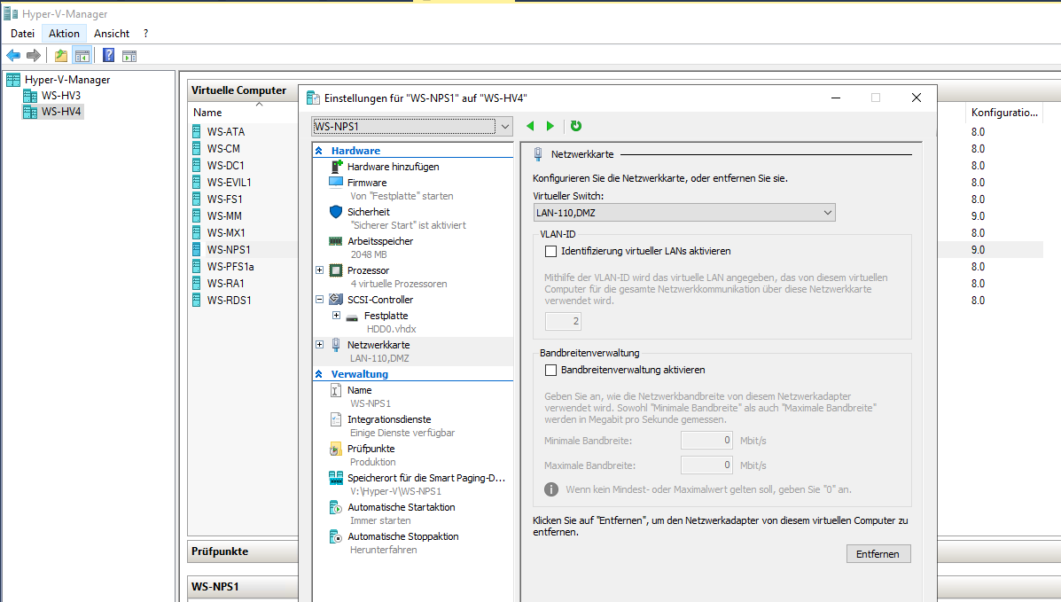
Task: Expand the Netzwerkkarte tree node
Action: pos(319,345)
